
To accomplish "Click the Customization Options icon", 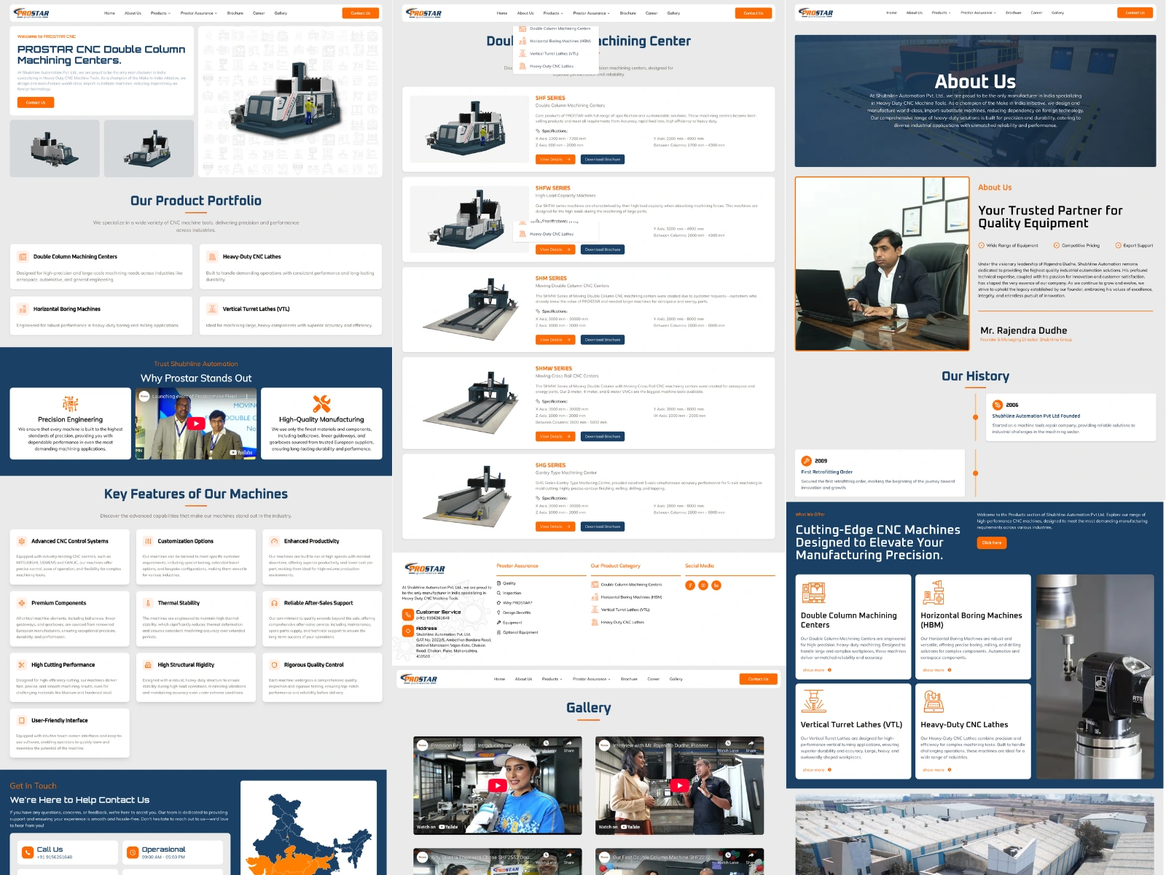I will pos(148,541).
